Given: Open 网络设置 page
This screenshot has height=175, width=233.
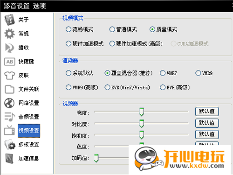Looking at the screenshot, I should [29, 103].
